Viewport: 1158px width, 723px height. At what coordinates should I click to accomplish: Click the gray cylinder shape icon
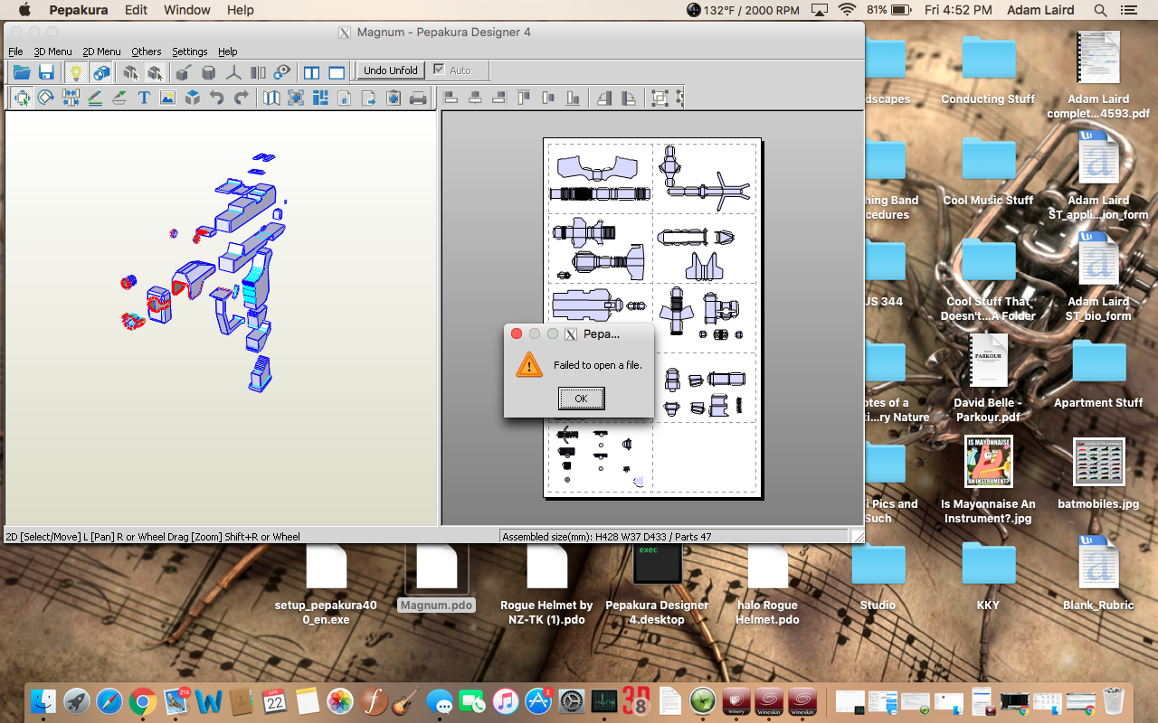click(208, 72)
